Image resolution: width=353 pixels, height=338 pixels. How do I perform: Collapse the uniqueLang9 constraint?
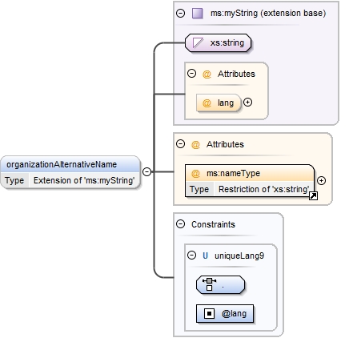click(x=191, y=256)
